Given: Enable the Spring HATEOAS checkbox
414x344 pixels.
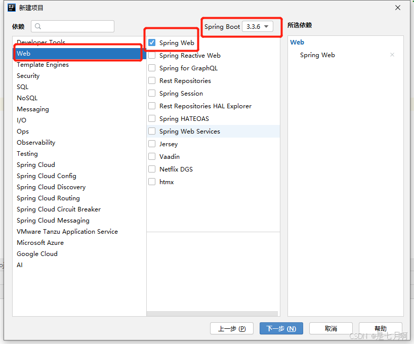Looking at the screenshot, I should pos(152,118).
